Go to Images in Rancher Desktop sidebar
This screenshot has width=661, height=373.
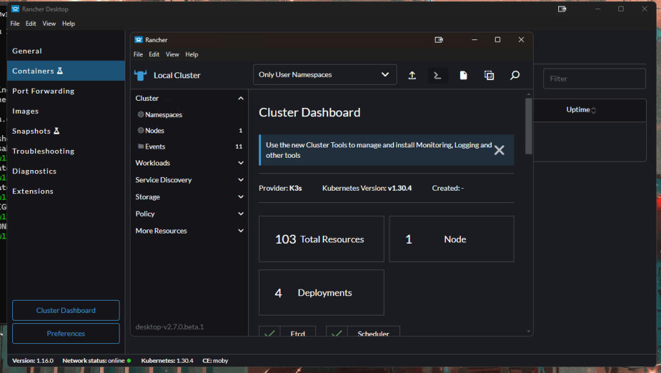pos(66,111)
